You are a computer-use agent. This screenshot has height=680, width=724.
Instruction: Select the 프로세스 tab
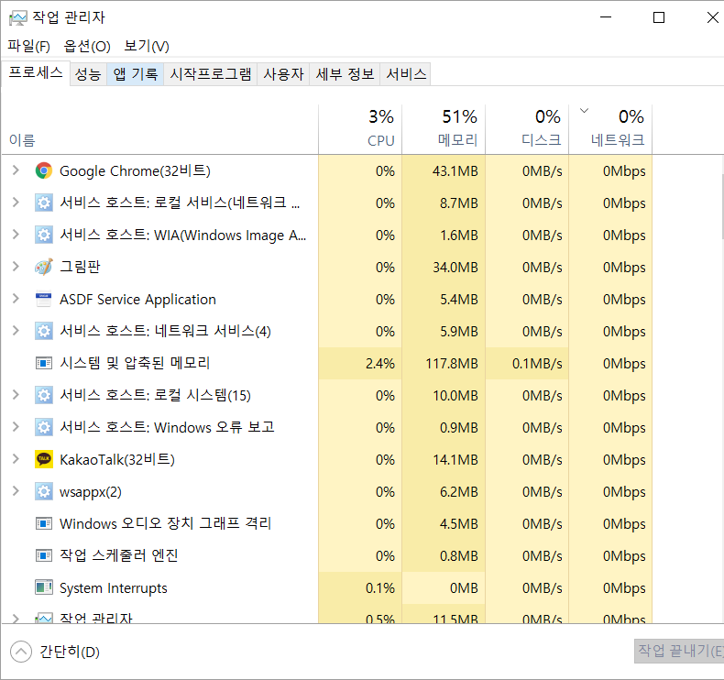click(36, 73)
